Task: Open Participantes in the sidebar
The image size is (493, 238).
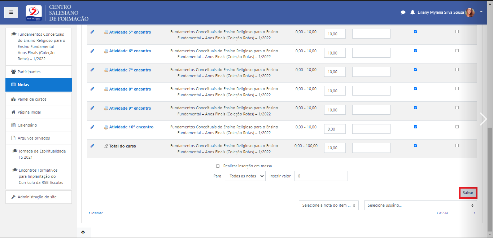Action: point(29,72)
